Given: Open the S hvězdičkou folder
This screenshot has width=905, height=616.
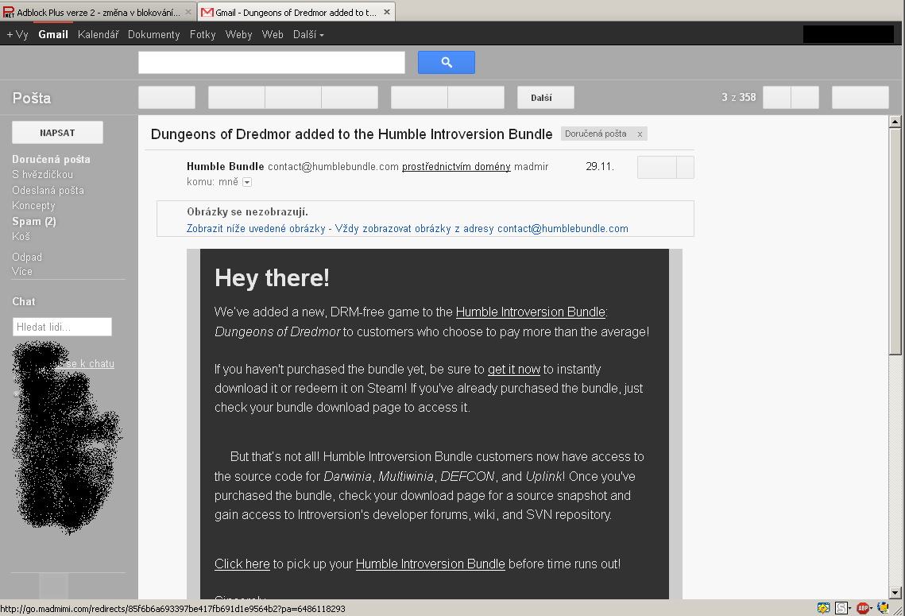Looking at the screenshot, I should point(42,174).
